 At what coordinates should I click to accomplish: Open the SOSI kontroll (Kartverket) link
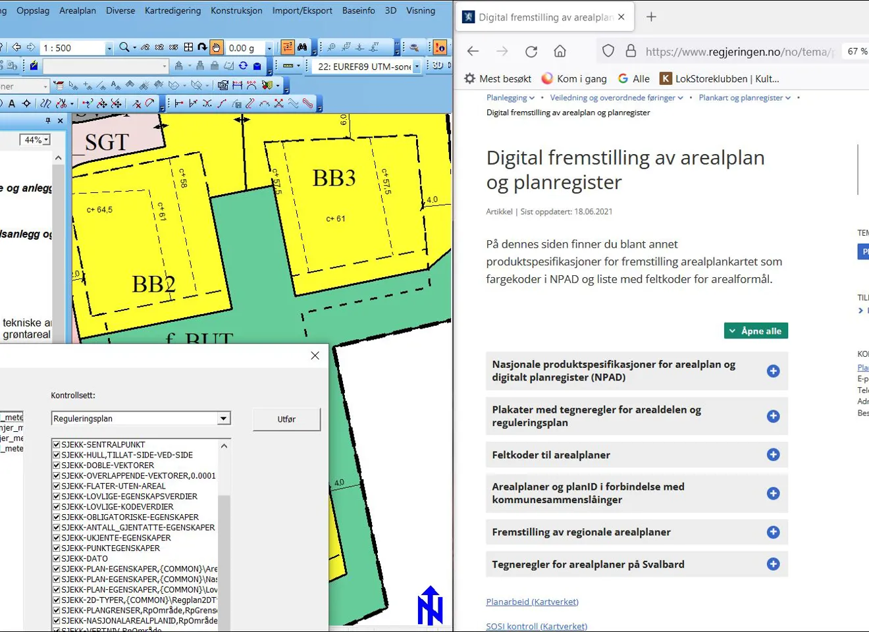click(537, 626)
